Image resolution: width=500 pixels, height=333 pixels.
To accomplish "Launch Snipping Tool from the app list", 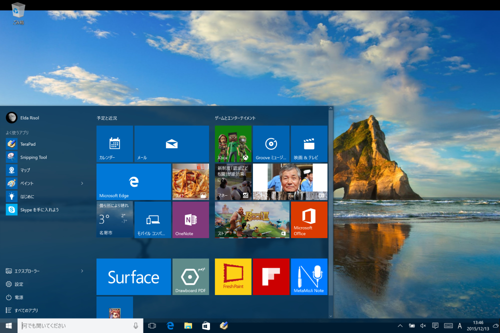I will (44, 157).
